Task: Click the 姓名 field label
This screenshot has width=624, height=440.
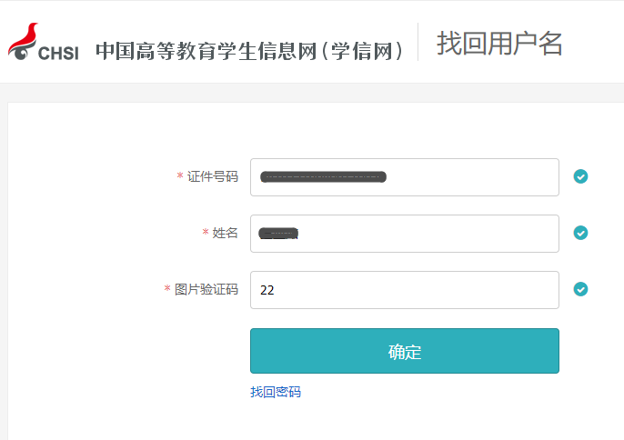Action: coord(226,233)
